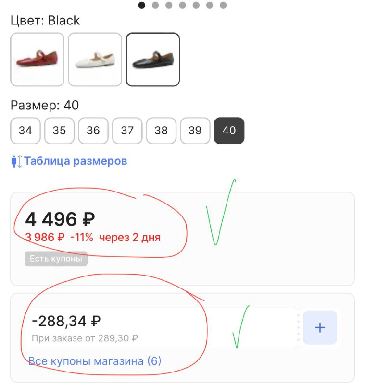Select the red shoe color swatch

click(37, 60)
